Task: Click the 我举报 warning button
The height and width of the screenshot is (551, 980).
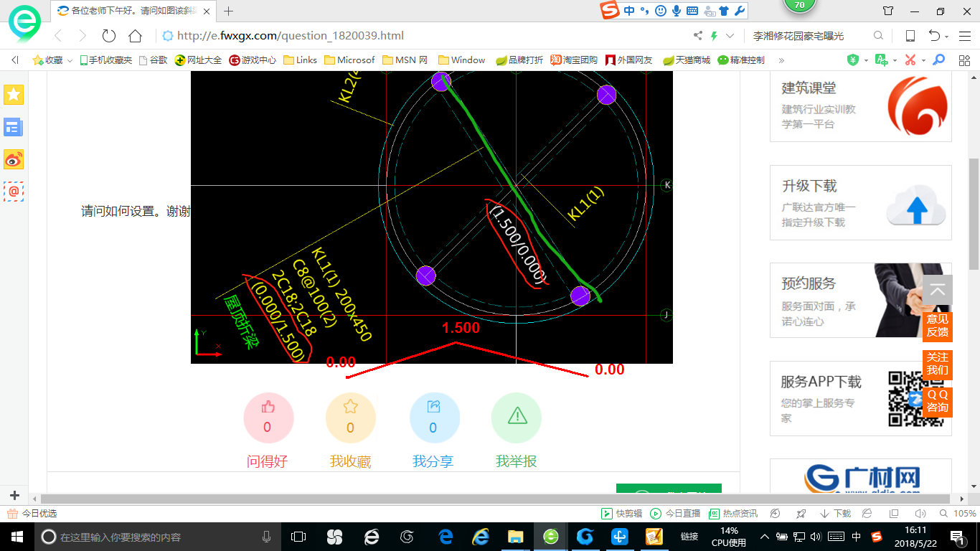Action: [517, 418]
